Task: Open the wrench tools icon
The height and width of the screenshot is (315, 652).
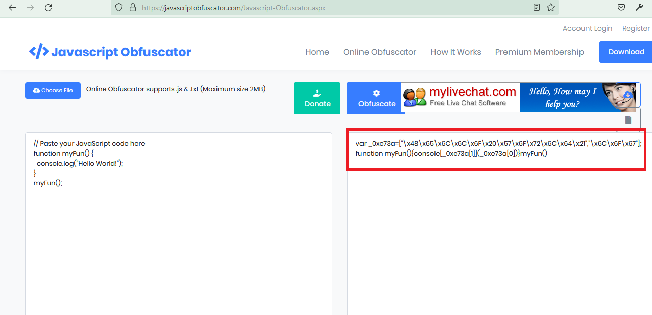Action: (x=639, y=8)
